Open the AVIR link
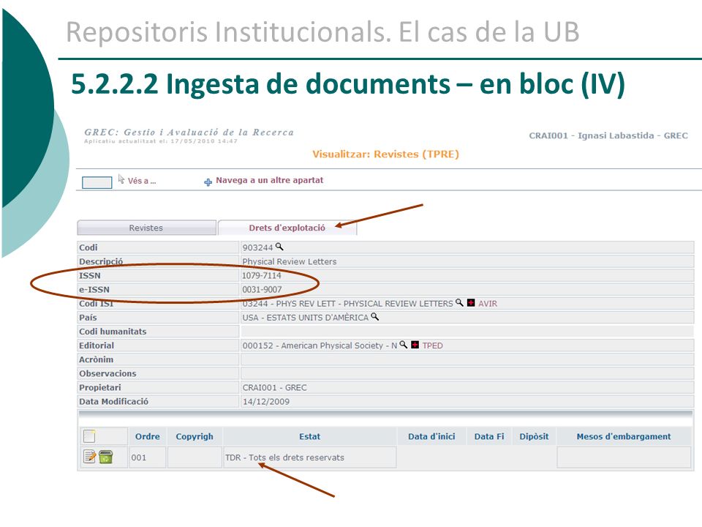The width and height of the screenshot is (702, 527). (488, 303)
